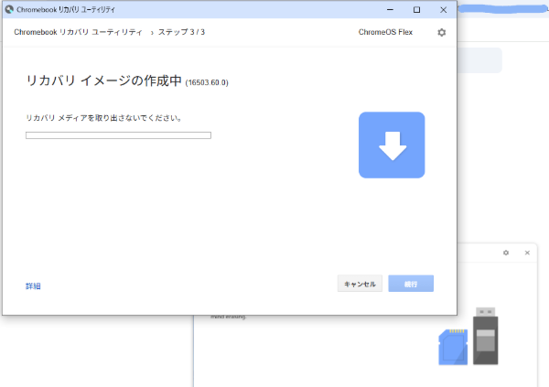The width and height of the screenshot is (549, 387).
Task: Click the ChromeOS Flex model label
Action: click(386, 32)
